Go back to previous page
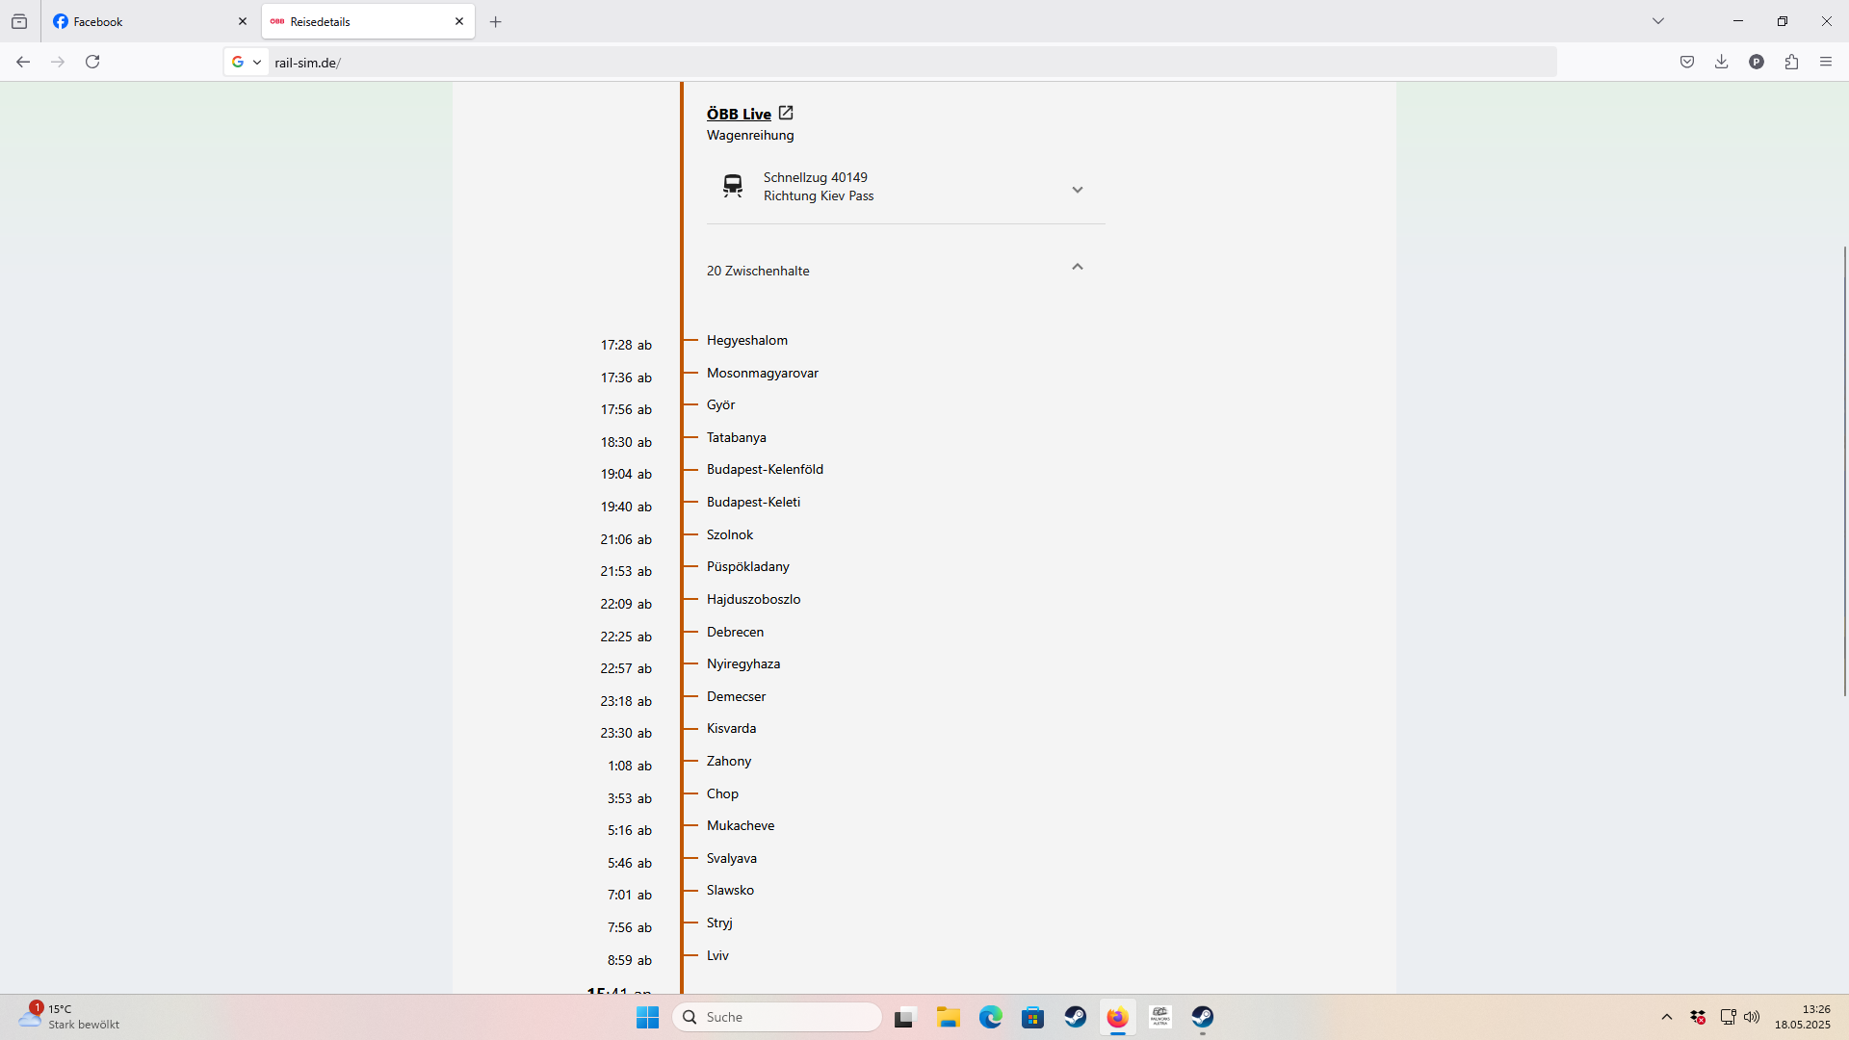The width and height of the screenshot is (1849, 1040). (x=23, y=62)
